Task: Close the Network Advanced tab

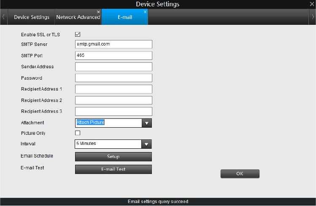Action: pos(98,12)
